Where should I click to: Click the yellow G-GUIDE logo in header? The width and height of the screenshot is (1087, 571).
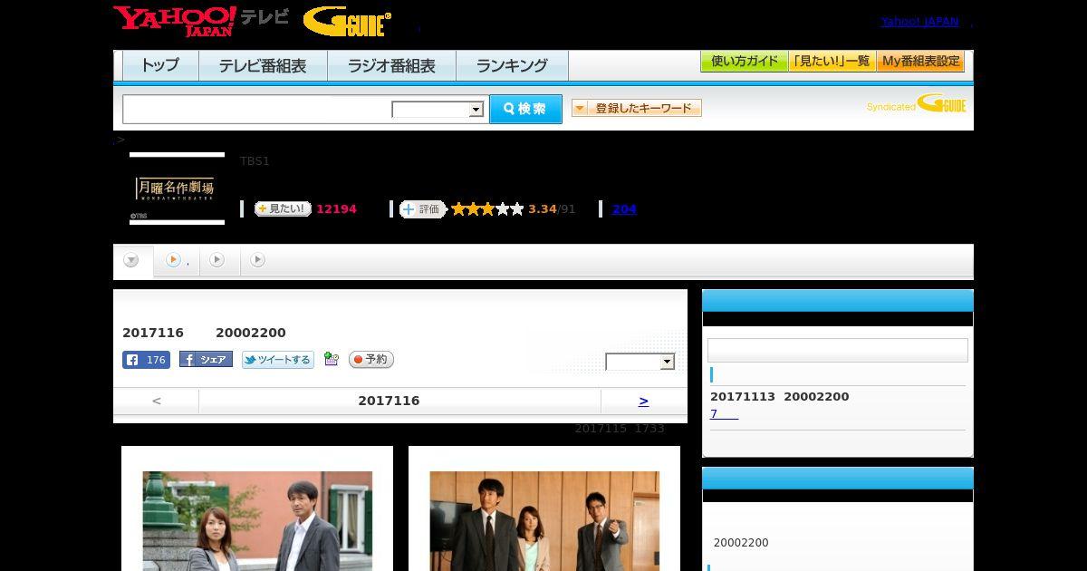point(348,22)
